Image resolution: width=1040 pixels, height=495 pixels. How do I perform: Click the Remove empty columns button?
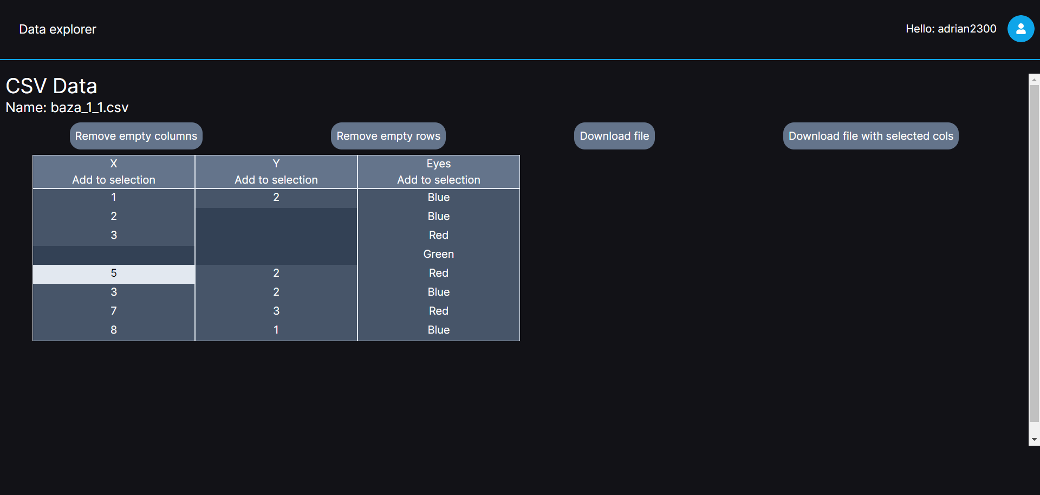point(136,136)
